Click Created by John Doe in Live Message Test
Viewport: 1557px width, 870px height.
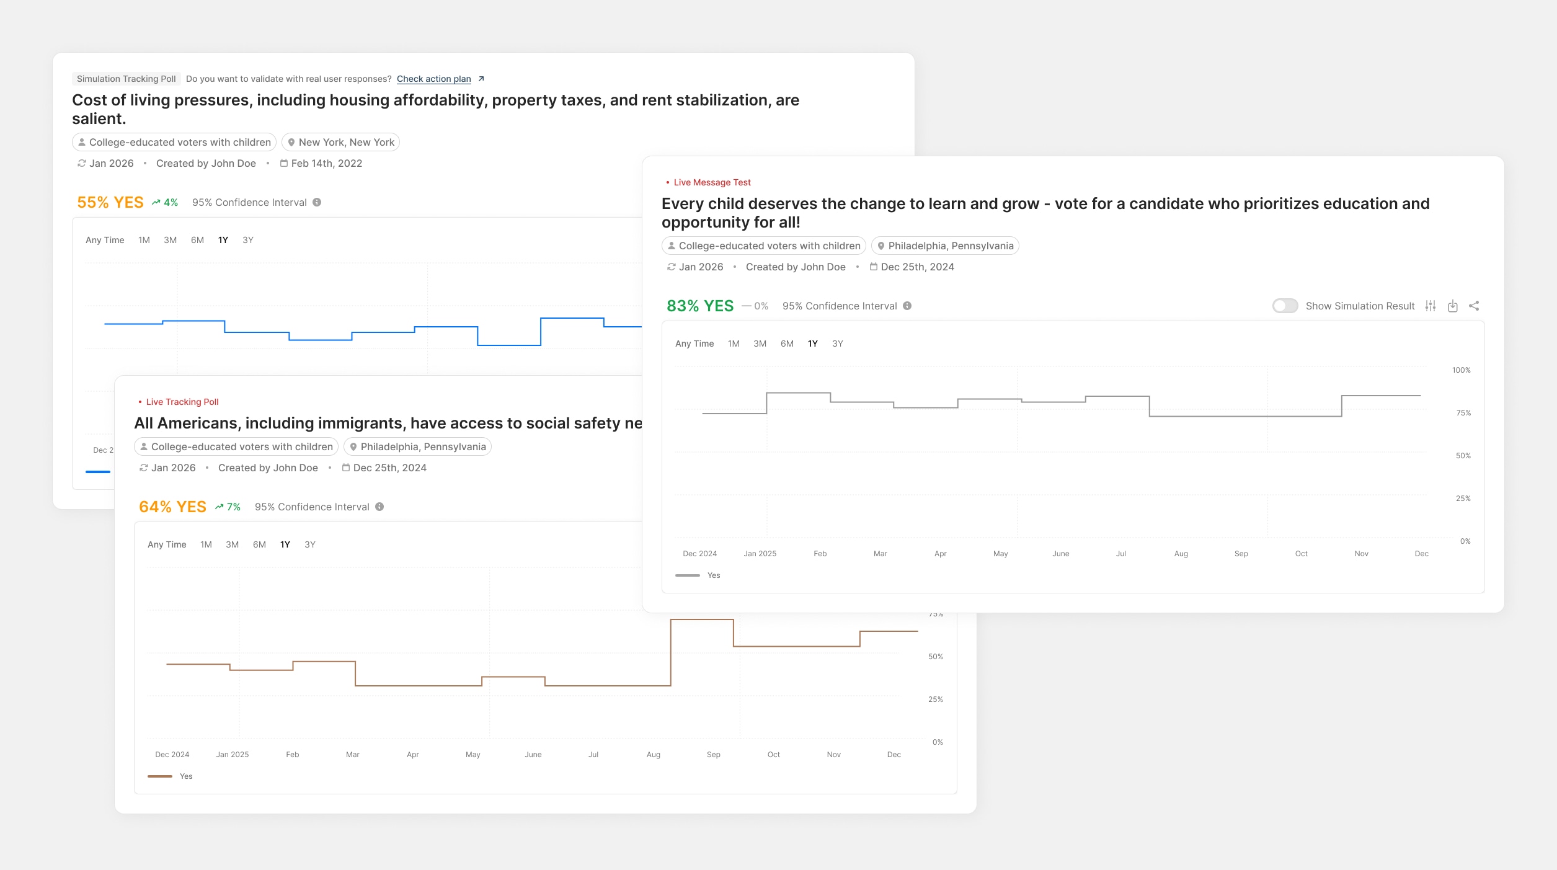[x=796, y=267]
